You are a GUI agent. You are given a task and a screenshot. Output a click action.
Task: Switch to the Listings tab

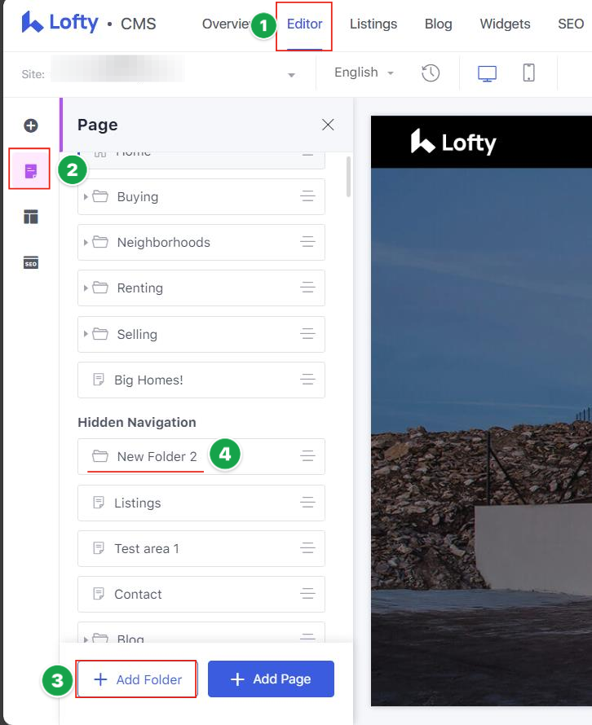pos(373,24)
